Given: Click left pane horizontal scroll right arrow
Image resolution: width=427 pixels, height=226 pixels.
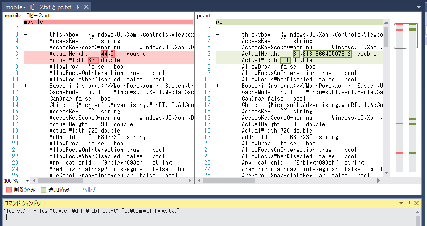Looking at the screenshot, I should (190, 180).
